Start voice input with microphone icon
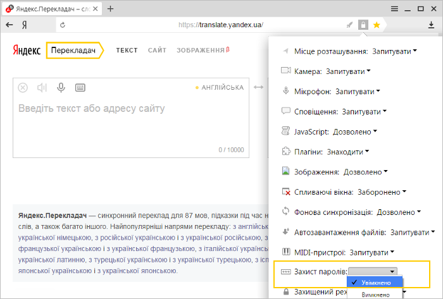Viewport: 443px width, 299px height. click(61, 87)
